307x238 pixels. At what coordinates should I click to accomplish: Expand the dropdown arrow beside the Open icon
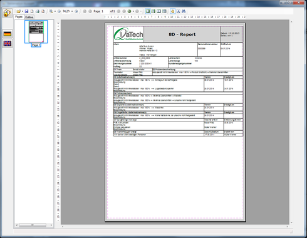tap(23, 11)
